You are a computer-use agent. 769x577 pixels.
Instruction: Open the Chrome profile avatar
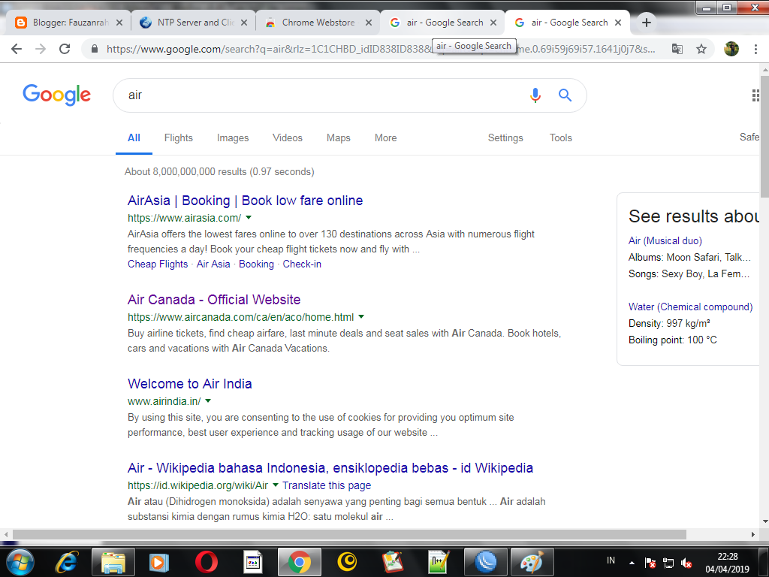[731, 49]
